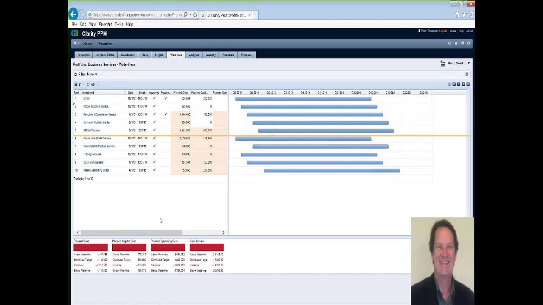The height and width of the screenshot is (305, 543).
Task: Click the double-chevron more icon in grid toolbar
Action: click(98, 84)
